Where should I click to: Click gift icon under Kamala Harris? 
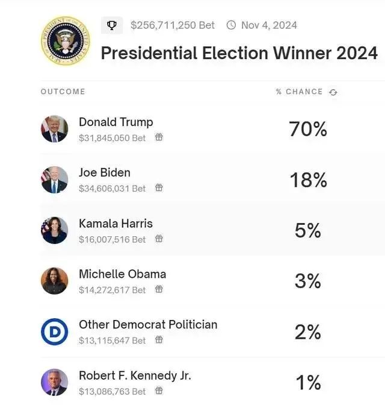(x=159, y=239)
